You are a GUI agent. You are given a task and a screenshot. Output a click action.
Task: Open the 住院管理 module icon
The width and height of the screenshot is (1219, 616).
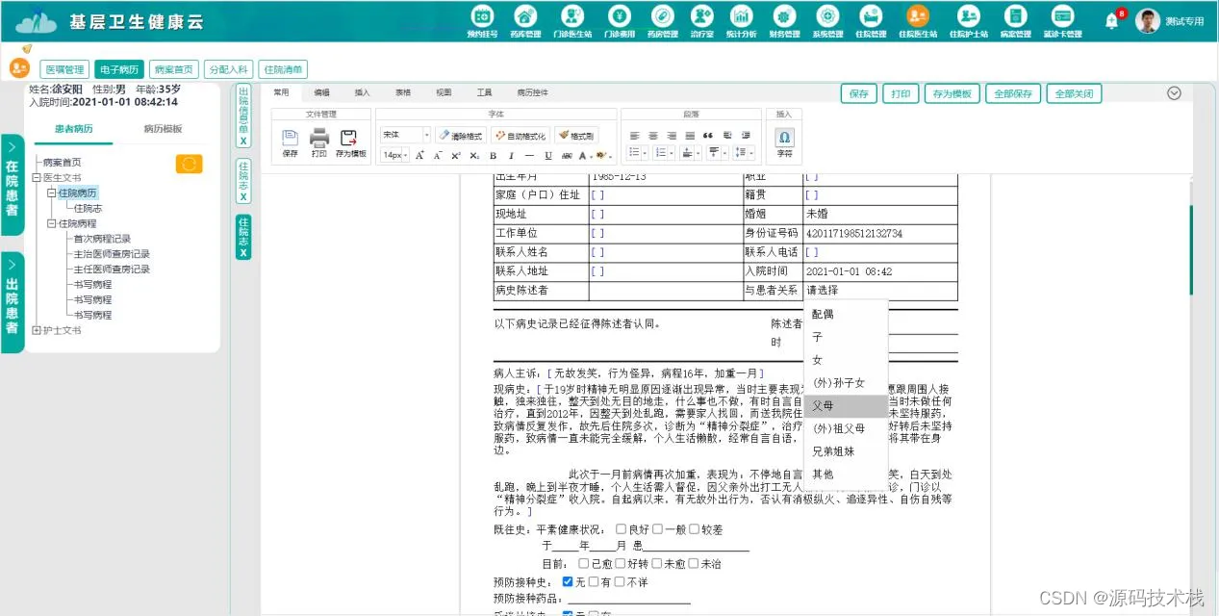(x=871, y=16)
